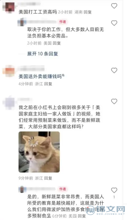Reply to the 湖南 comment
127x220 pixels.
coord(88,12)
